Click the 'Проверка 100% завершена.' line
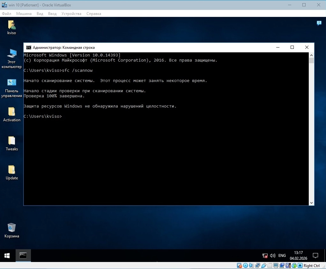The height and width of the screenshot is (269, 326). click(54, 96)
